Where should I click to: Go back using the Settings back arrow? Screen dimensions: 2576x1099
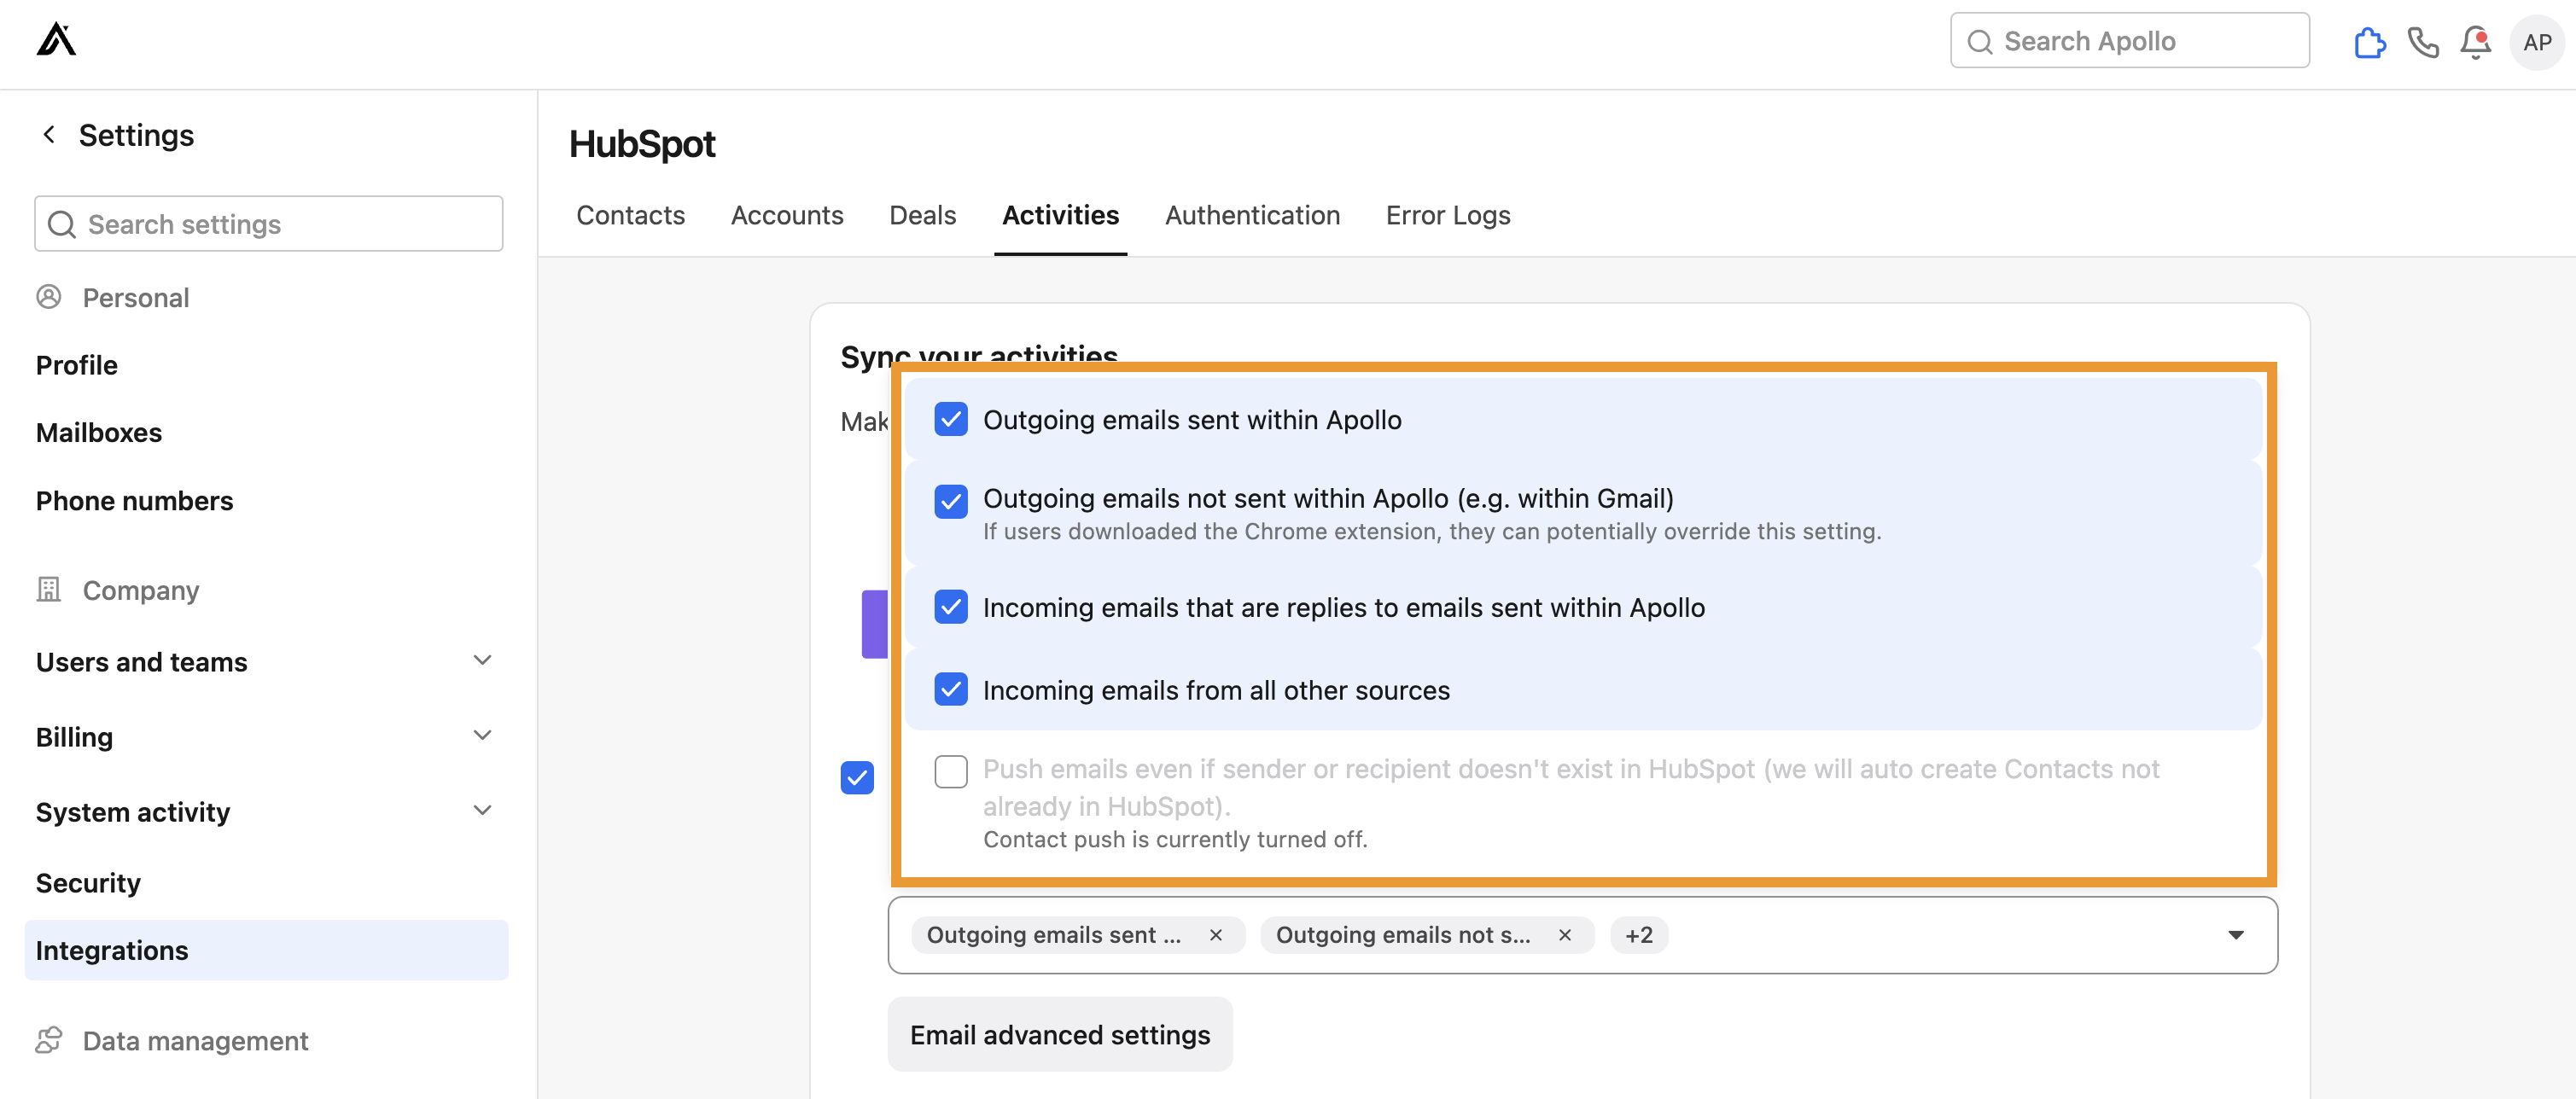pos(48,134)
